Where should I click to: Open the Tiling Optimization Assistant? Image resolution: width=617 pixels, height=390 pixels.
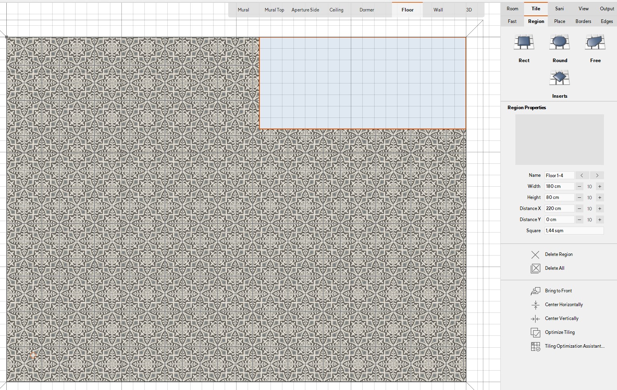[536, 346]
